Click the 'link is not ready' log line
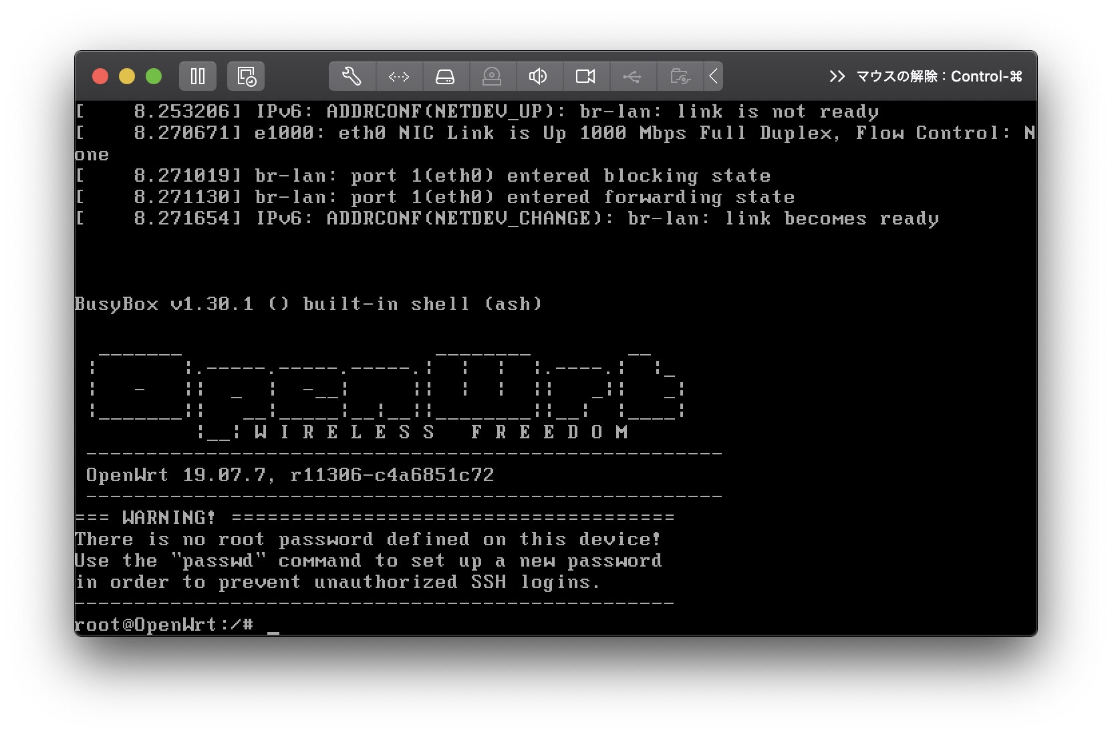This screenshot has width=1112, height=735. point(477,112)
